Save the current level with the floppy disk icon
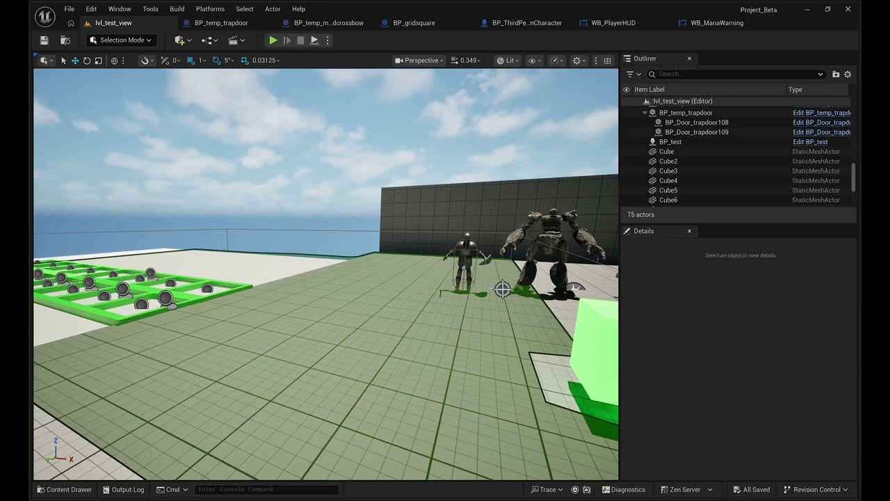Image resolution: width=890 pixels, height=501 pixels. (x=44, y=40)
